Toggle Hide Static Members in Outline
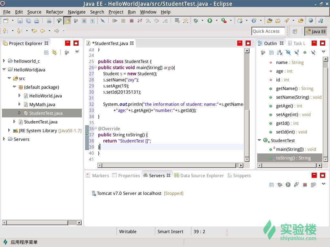The image size is (330, 247). point(296,52)
